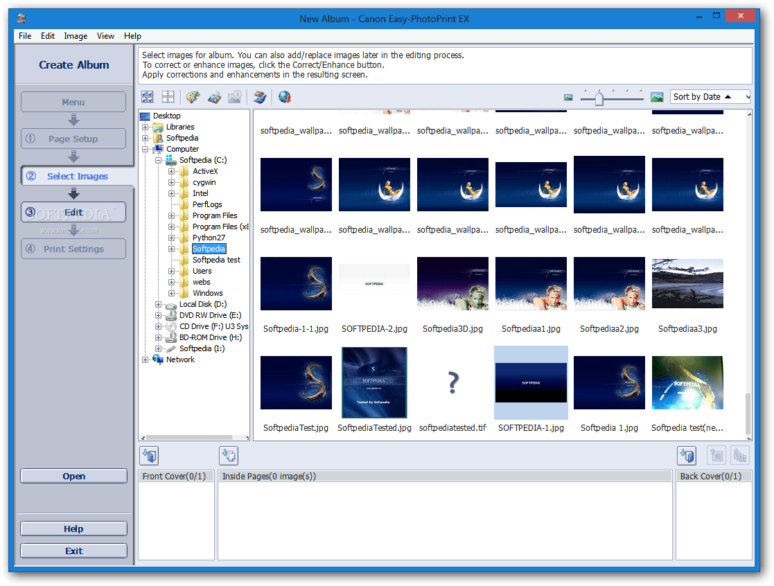Screen dimensions: 774x586
Task: Open the Help menu
Action: click(132, 35)
